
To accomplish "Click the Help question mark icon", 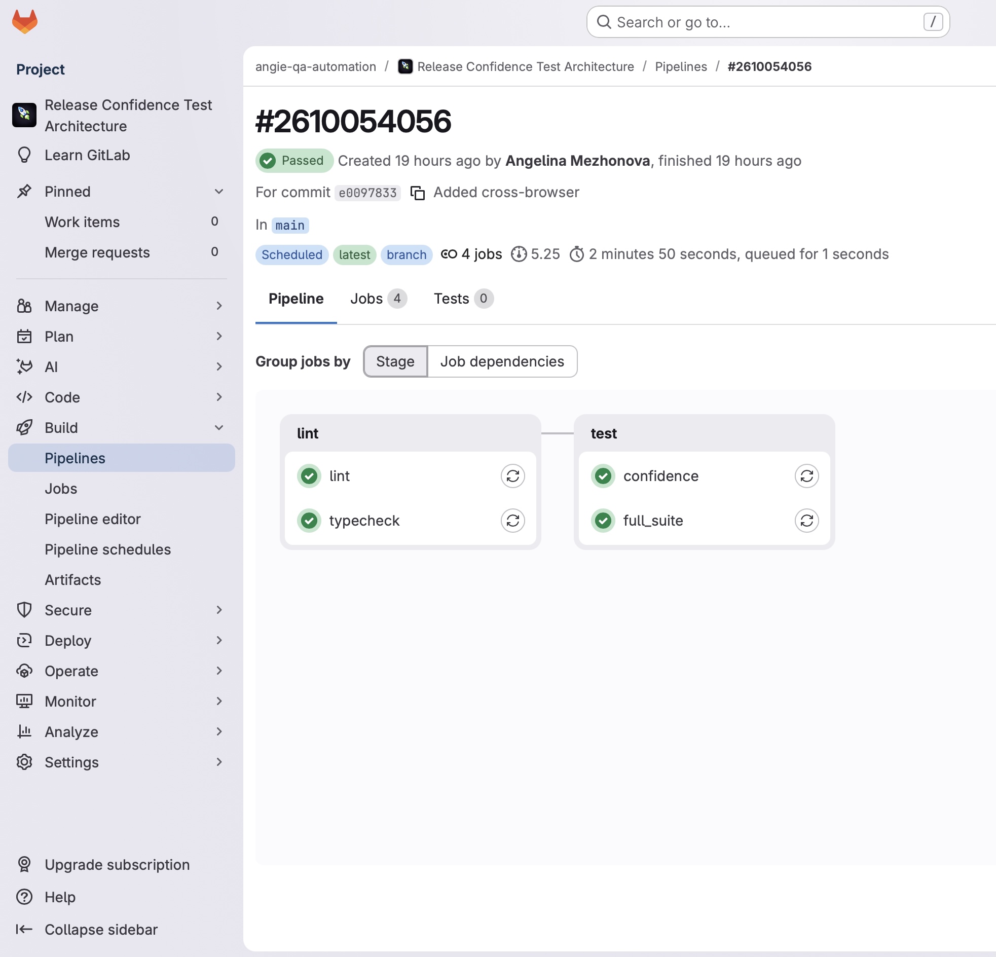I will pos(24,897).
